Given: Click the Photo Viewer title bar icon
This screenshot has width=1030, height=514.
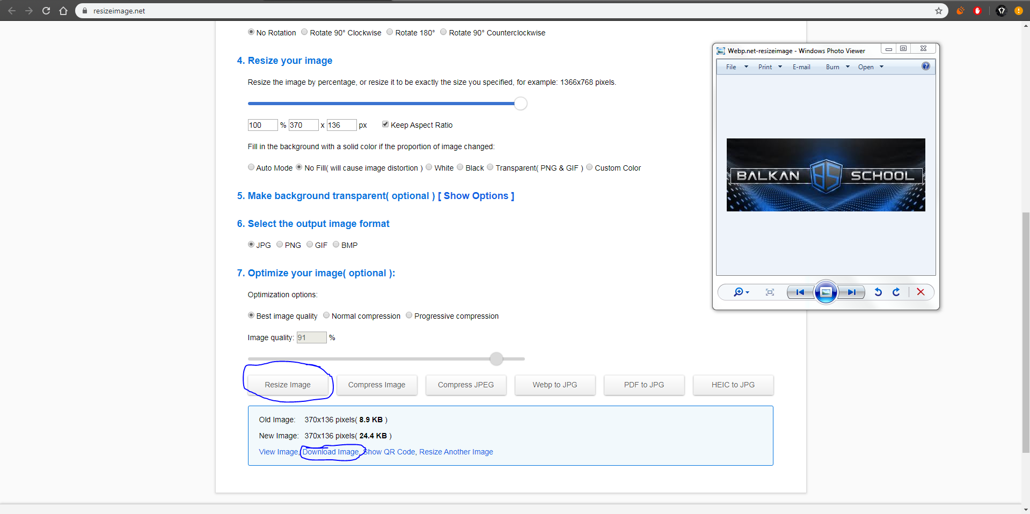Looking at the screenshot, I should click(721, 50).
